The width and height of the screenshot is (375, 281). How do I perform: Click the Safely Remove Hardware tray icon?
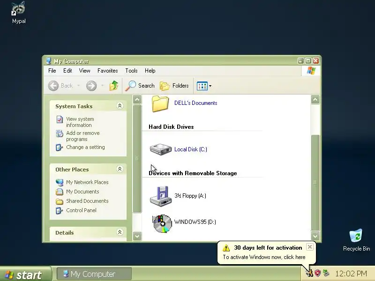point(326,273)
